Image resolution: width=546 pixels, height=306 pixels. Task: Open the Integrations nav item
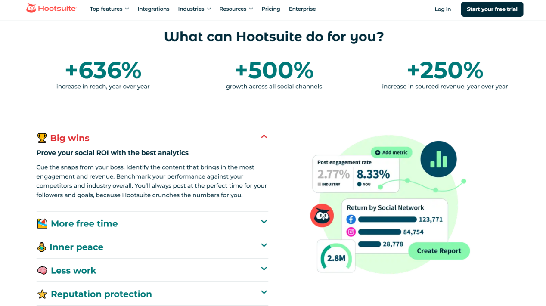(x=153, y=9)
